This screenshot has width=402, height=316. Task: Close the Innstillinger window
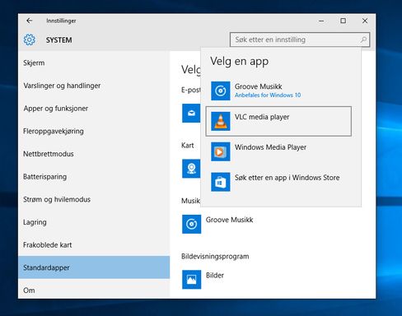365,21
